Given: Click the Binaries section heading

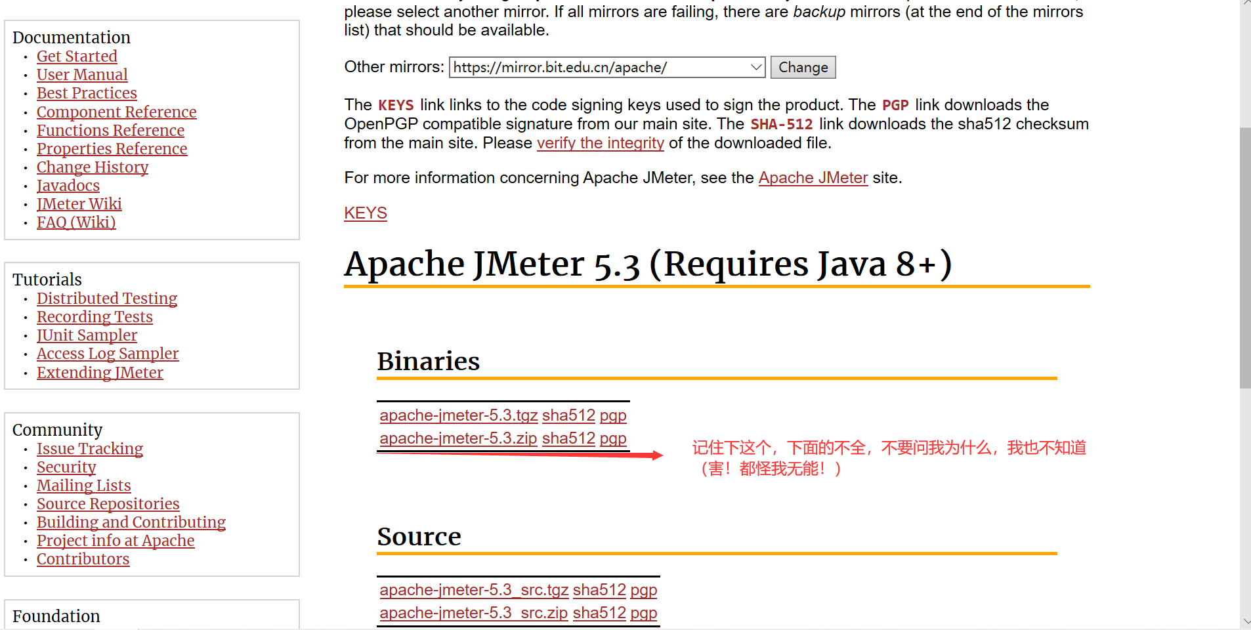Looking at the screenshot, I should (x=429, y=361).
